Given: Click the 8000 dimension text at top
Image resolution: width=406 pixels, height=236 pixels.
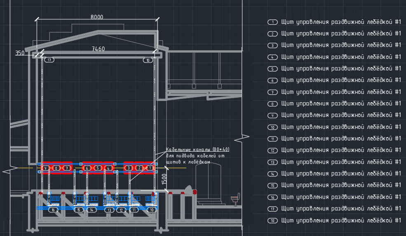Looking at the screenshot, I should 97,17.
